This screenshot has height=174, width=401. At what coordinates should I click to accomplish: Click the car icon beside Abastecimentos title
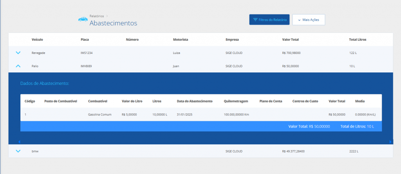click(83, 19)
